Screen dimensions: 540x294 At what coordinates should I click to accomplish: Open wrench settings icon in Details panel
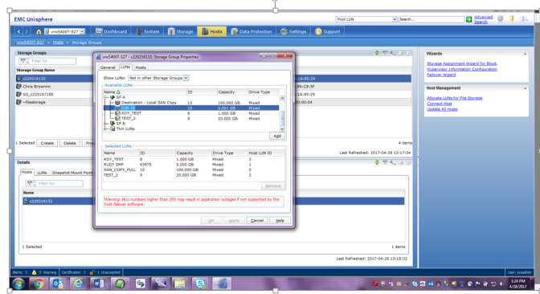coord(393,162)
